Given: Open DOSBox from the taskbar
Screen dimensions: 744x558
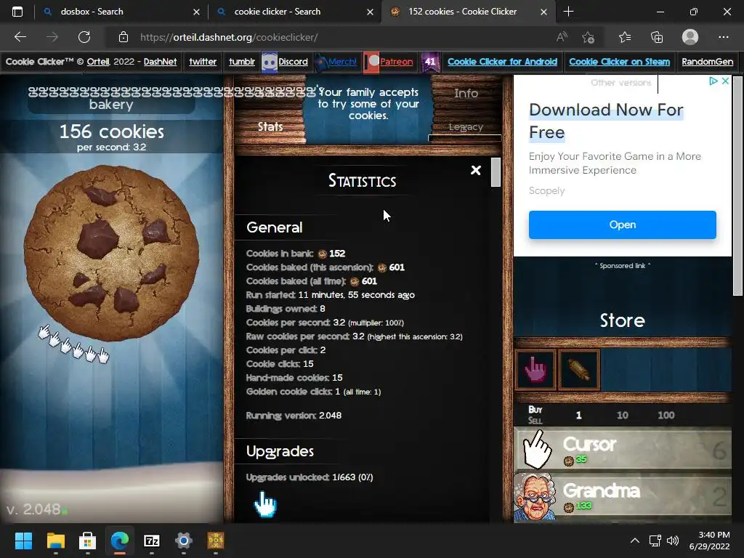Looking at the screenshot, I should point(216,541).
